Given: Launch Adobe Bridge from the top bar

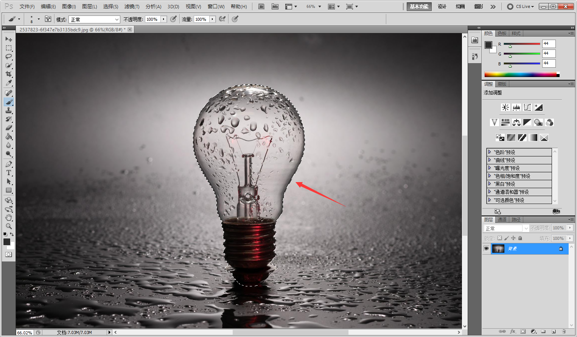Looking at the screenshot, I should point(261,6).
